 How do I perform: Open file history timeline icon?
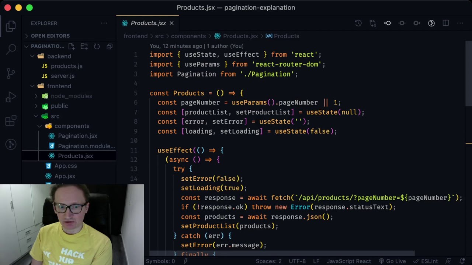click(358, 23)
